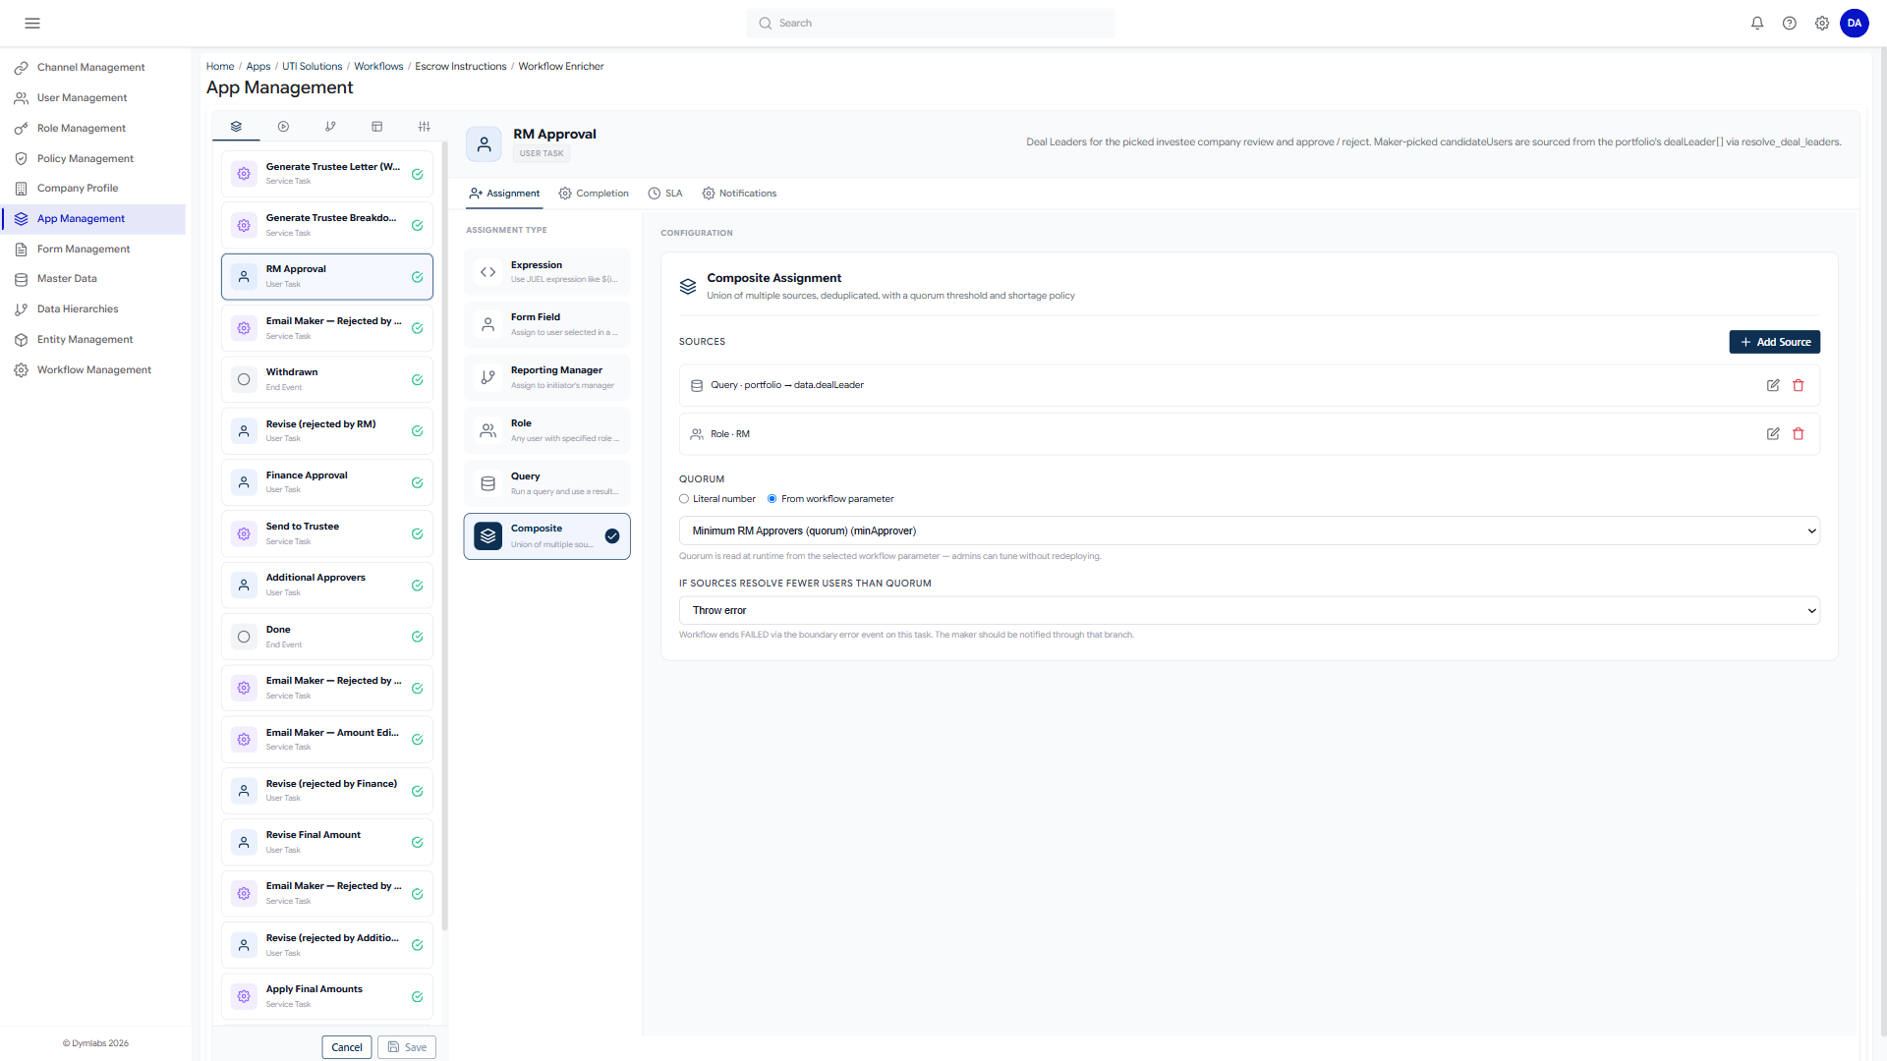Screen dimensions: 1887x1061
Task: Select the Additional Approvers task
Action: click(327, 585)
